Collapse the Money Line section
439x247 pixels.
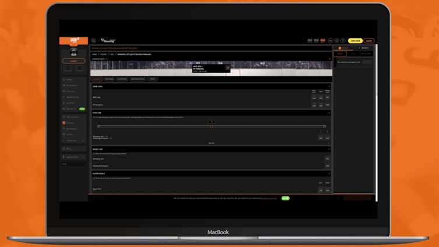click(329, 149)
